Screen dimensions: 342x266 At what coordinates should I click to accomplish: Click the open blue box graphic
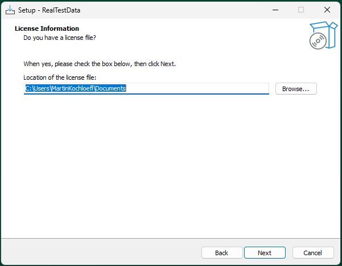click(x=325, y=34)
